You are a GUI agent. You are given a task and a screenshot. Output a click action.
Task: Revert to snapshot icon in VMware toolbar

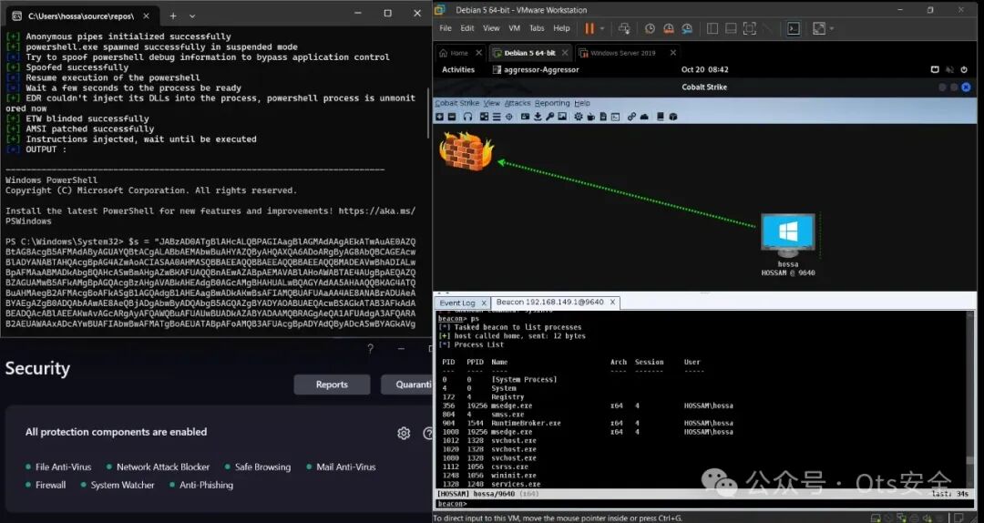point(669,28)
